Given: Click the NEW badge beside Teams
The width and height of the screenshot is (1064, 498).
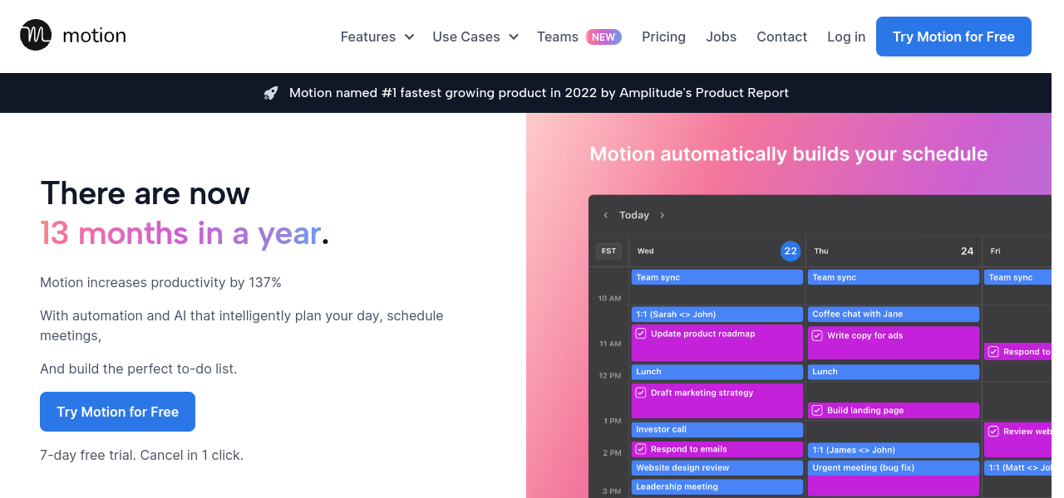Looking at the screenshot, I should (x=603, y=37).
